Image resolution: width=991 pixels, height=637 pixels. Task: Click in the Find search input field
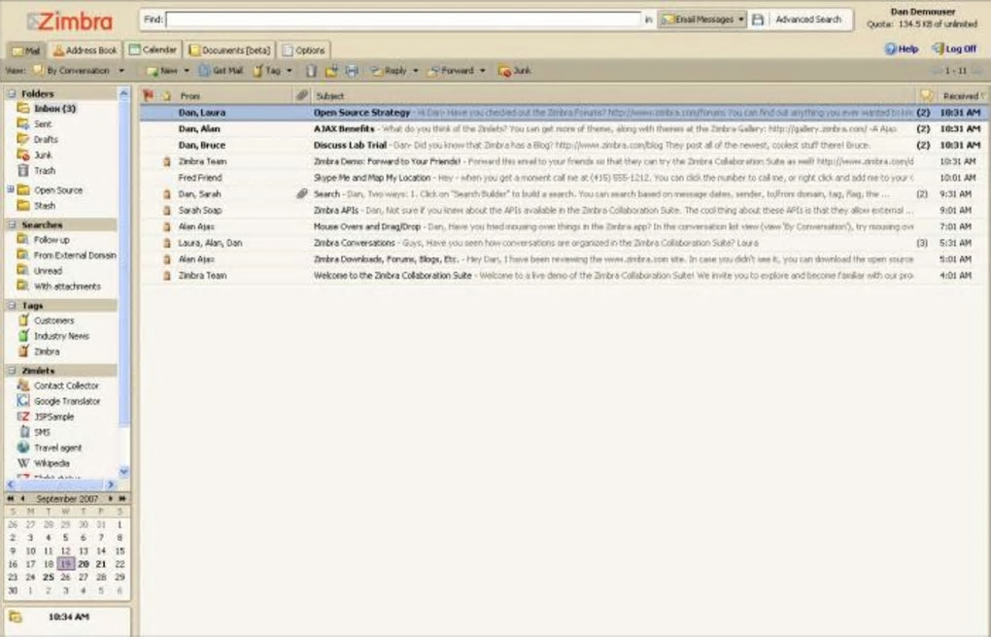(x=403, y=19)
